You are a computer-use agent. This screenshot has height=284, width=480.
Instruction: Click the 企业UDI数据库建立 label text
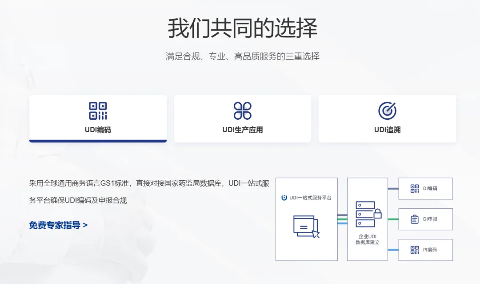367,239
